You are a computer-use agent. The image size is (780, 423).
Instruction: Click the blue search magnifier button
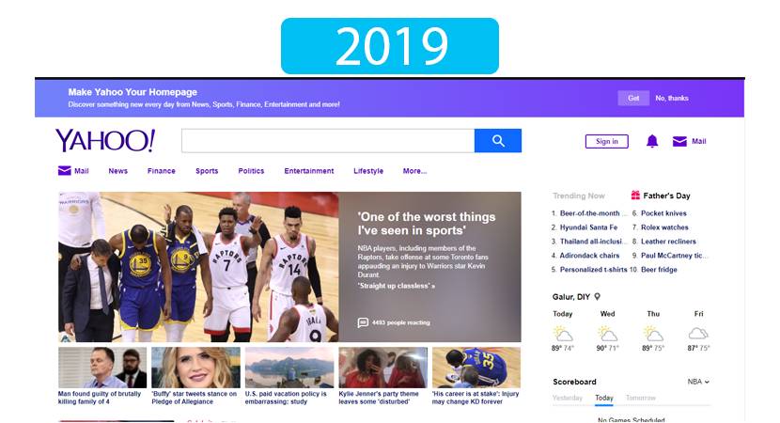tap(498, 141)
